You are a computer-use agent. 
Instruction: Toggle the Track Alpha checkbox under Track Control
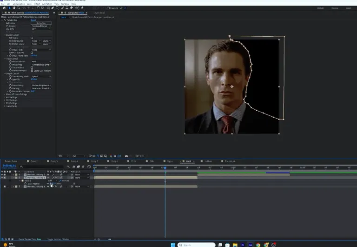32,67
